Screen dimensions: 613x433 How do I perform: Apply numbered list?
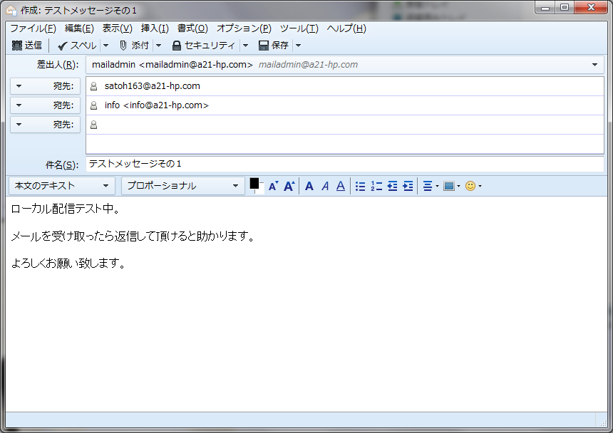pyautogui.click(x=376, y=187)
